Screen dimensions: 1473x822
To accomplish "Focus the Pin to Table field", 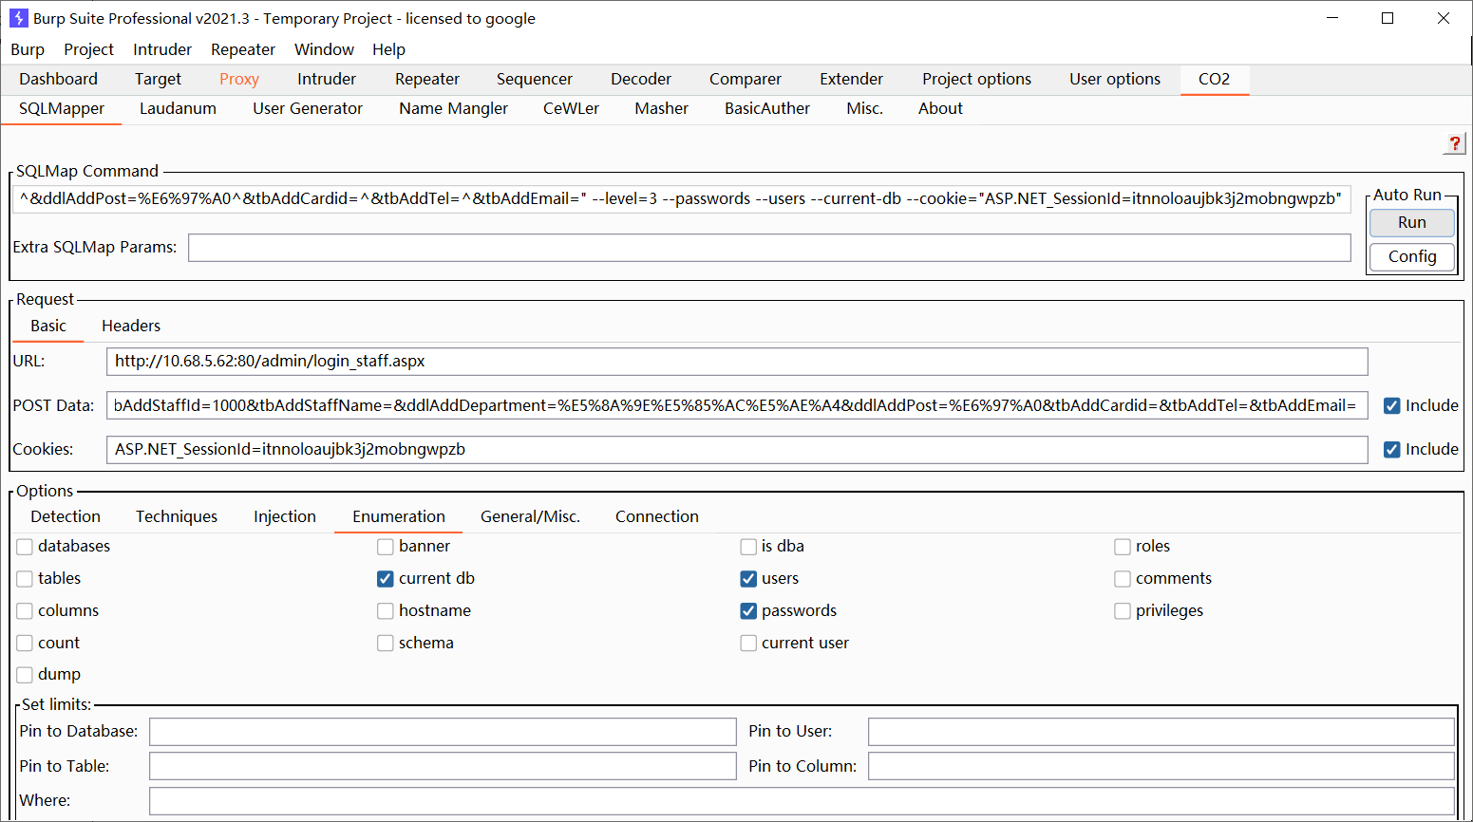I will click(443, 766).
